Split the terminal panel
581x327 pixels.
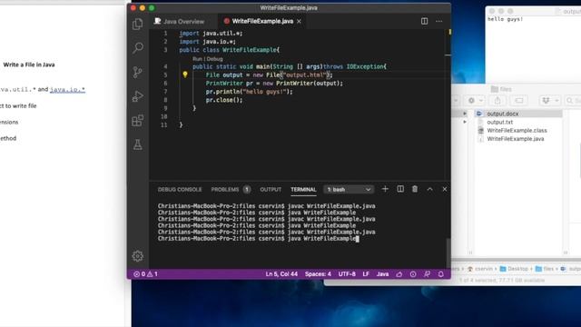(400, 189)
